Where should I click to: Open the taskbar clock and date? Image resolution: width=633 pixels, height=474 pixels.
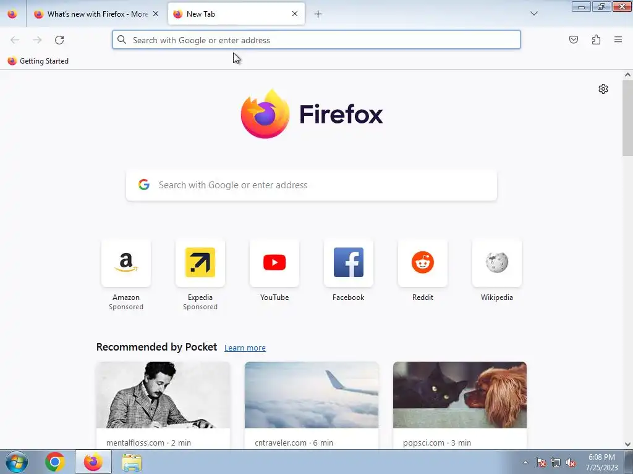tap(601, 462)
